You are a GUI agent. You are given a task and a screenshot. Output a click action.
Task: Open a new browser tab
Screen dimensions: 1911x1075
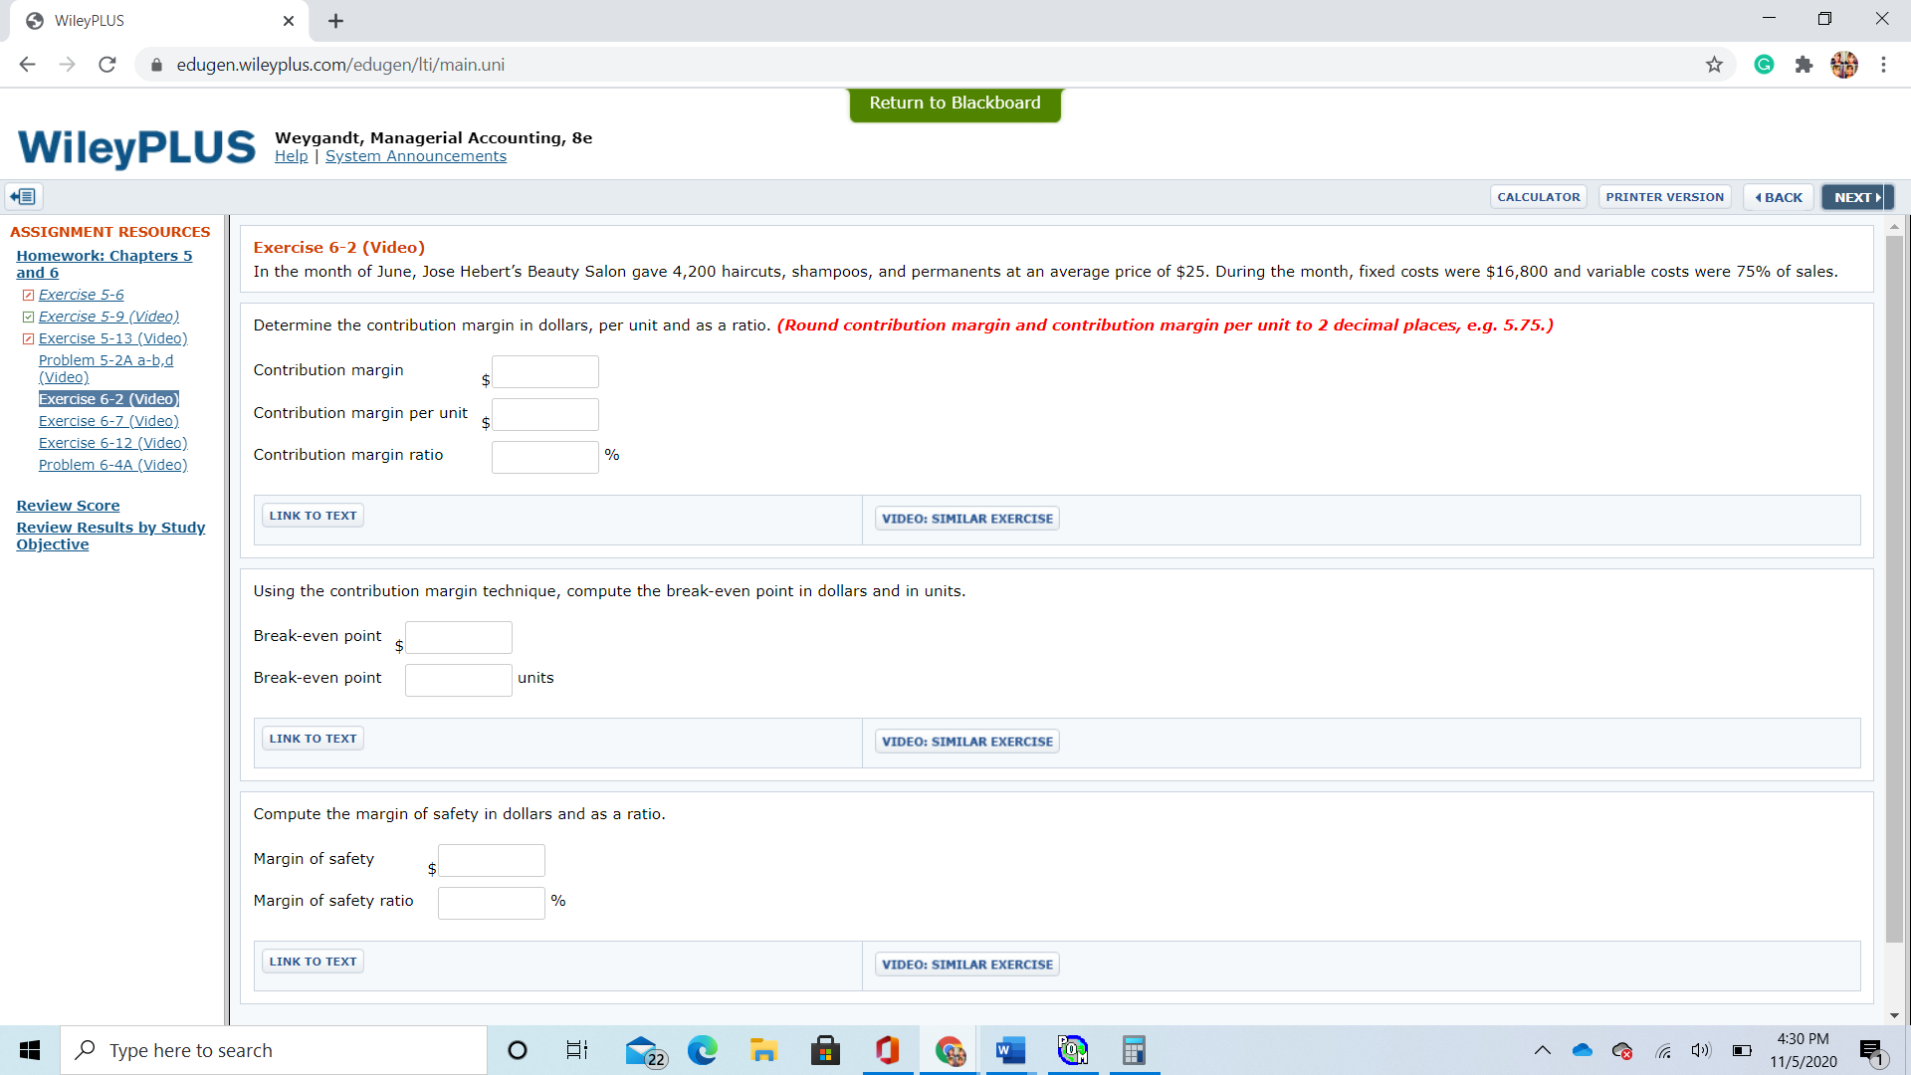click(335, 21)
